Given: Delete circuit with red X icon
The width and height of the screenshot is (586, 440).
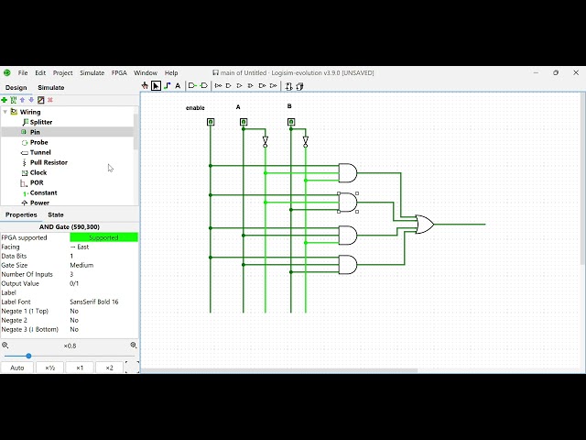Looking at the screenshot, I should coord(50,100).
